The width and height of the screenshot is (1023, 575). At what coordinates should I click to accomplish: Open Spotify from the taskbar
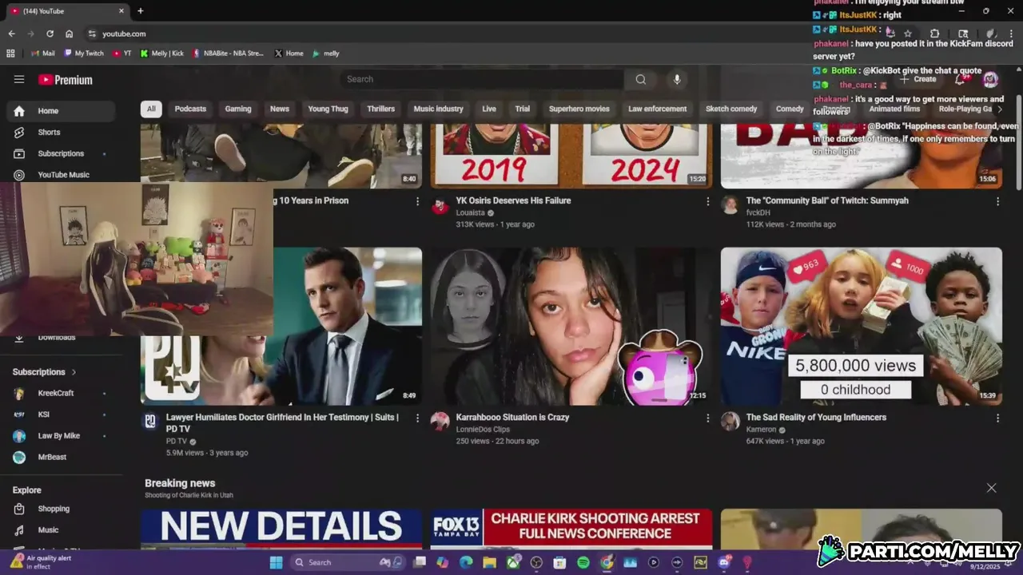click(x=583, y=562)
